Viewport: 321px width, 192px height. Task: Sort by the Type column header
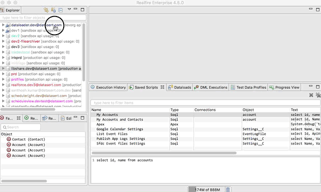[x=181, y=110]
